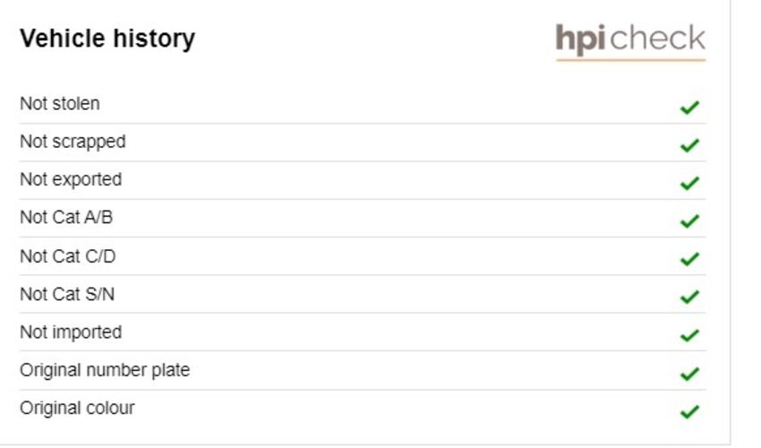Click the Original colour checkmark
Screen dimensions: 761x448
689,411
